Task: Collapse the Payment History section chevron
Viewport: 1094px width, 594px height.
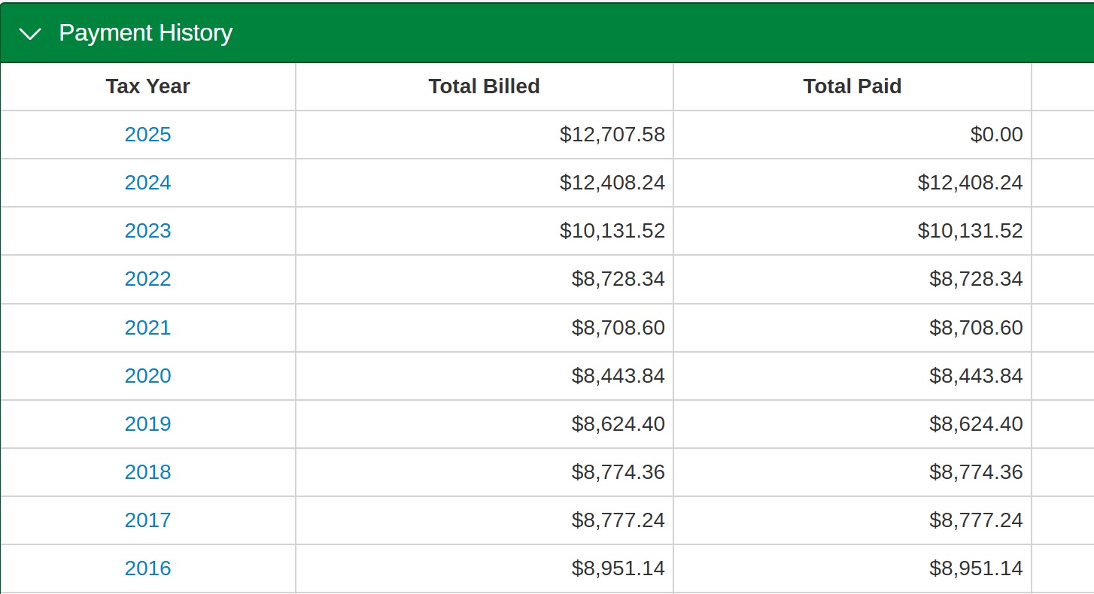Action: point(30,34)
